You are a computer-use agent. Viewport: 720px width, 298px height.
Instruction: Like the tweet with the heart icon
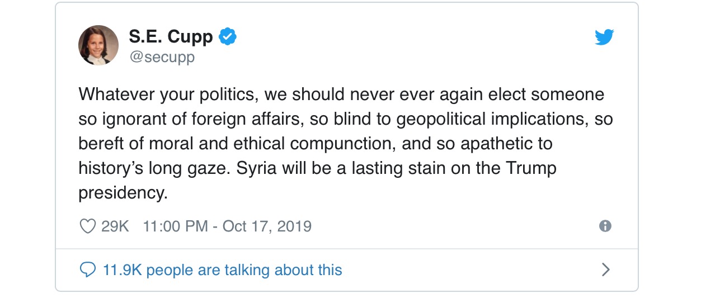87,226
